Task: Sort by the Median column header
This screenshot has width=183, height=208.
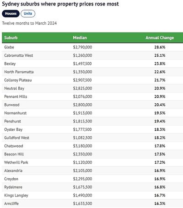Action: click(80, 37)
